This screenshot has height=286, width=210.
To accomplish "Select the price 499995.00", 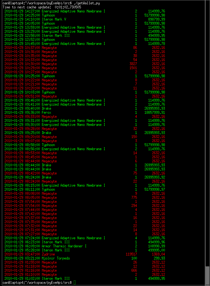I will pos(156,250).
